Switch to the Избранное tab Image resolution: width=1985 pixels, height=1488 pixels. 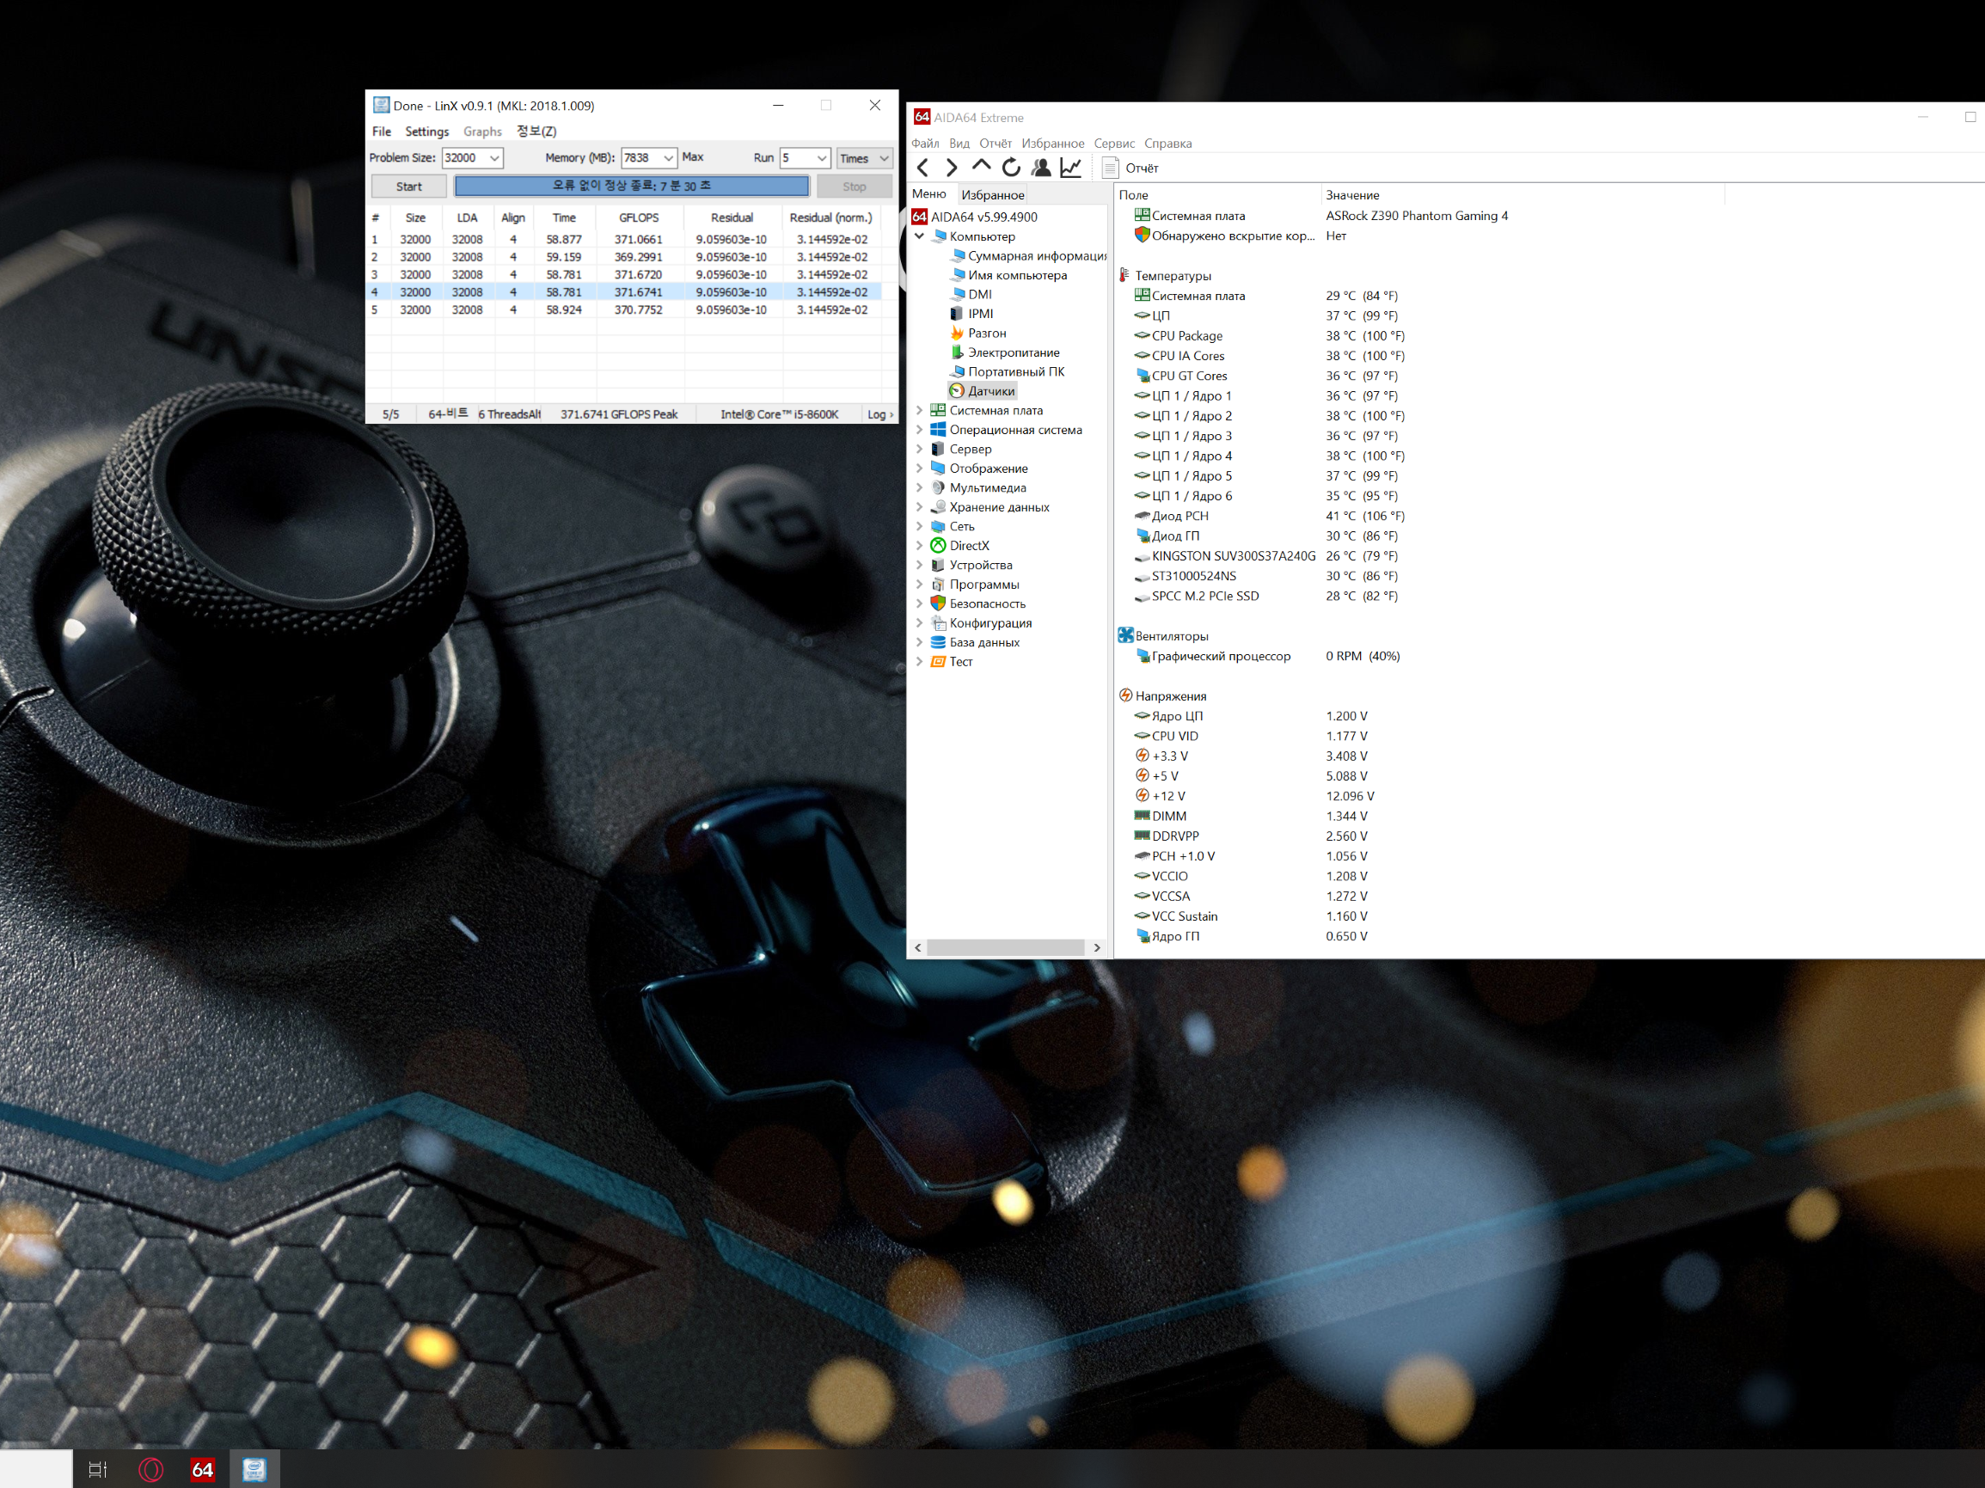991,195
